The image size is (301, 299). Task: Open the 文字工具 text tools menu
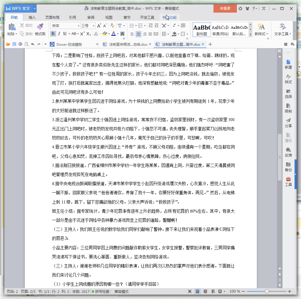283,30
